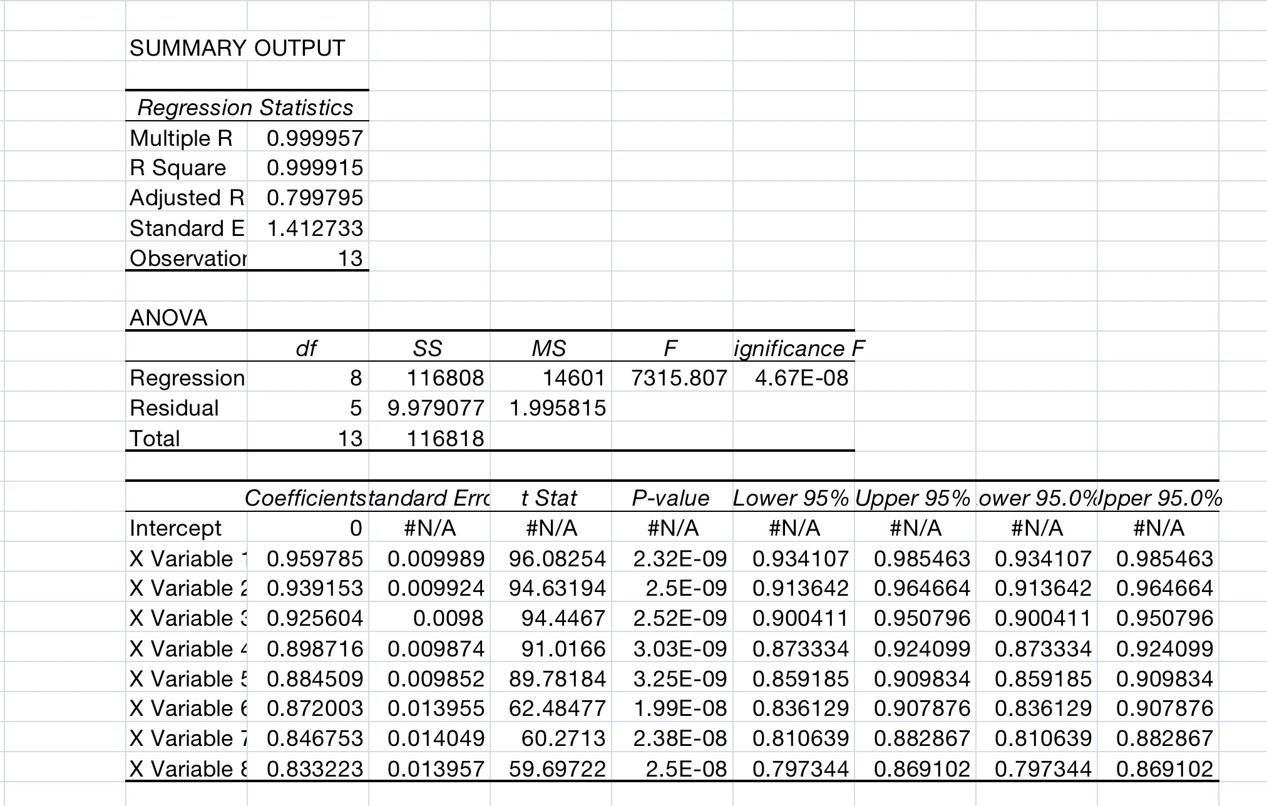
Task: Select the Intercept coefficient cell 0
Action: pos(355,529)
